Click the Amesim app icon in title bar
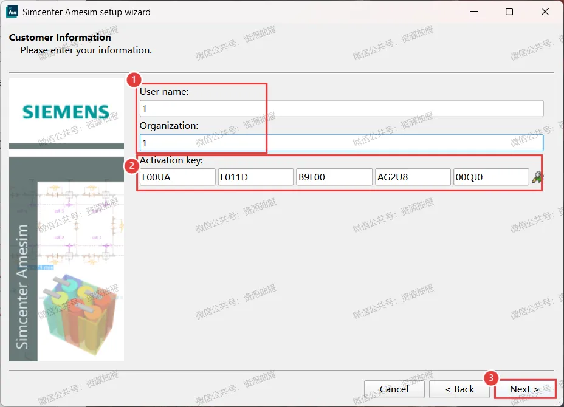 (12, 12)
